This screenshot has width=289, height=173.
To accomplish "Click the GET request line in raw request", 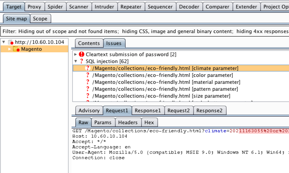I will (181, 131).
